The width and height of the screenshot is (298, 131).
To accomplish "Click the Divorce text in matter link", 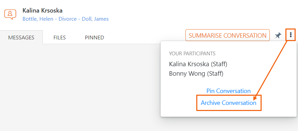I will tap(67, 19).
